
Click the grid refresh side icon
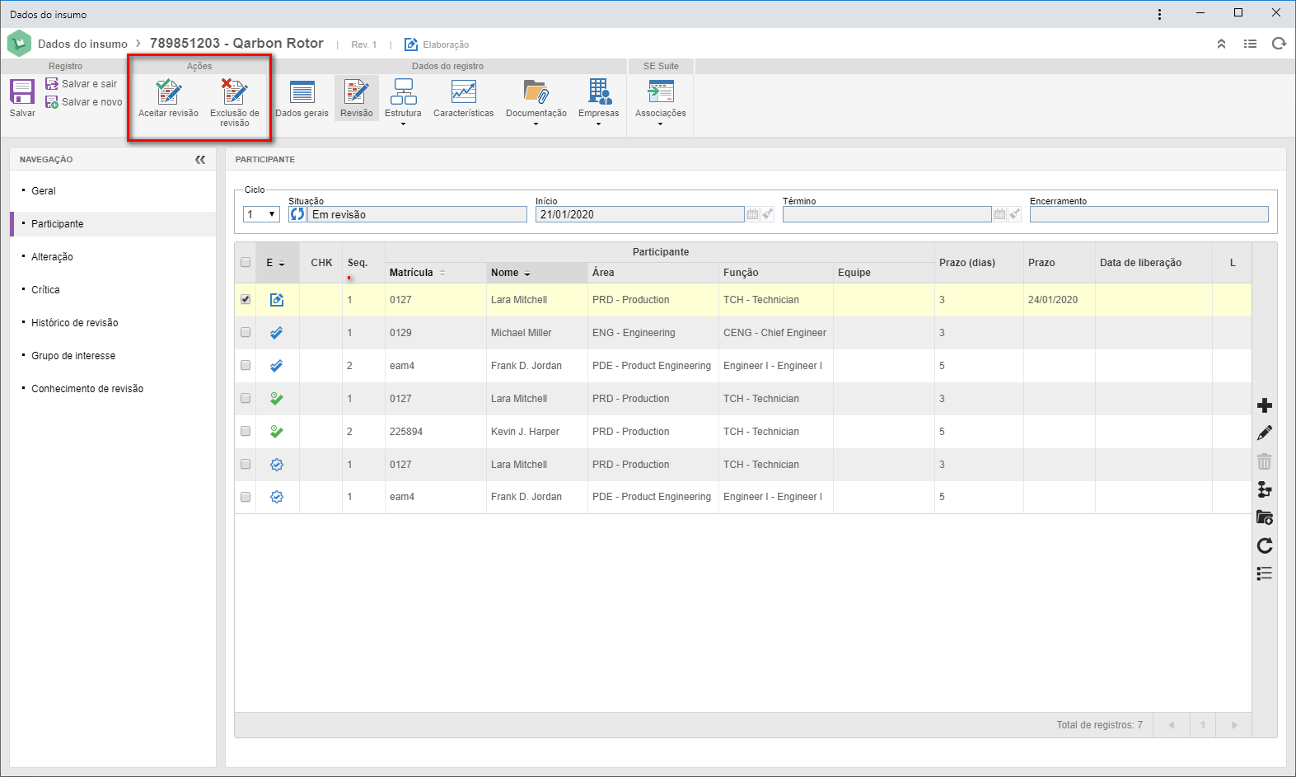click(x=1265, y=545)
